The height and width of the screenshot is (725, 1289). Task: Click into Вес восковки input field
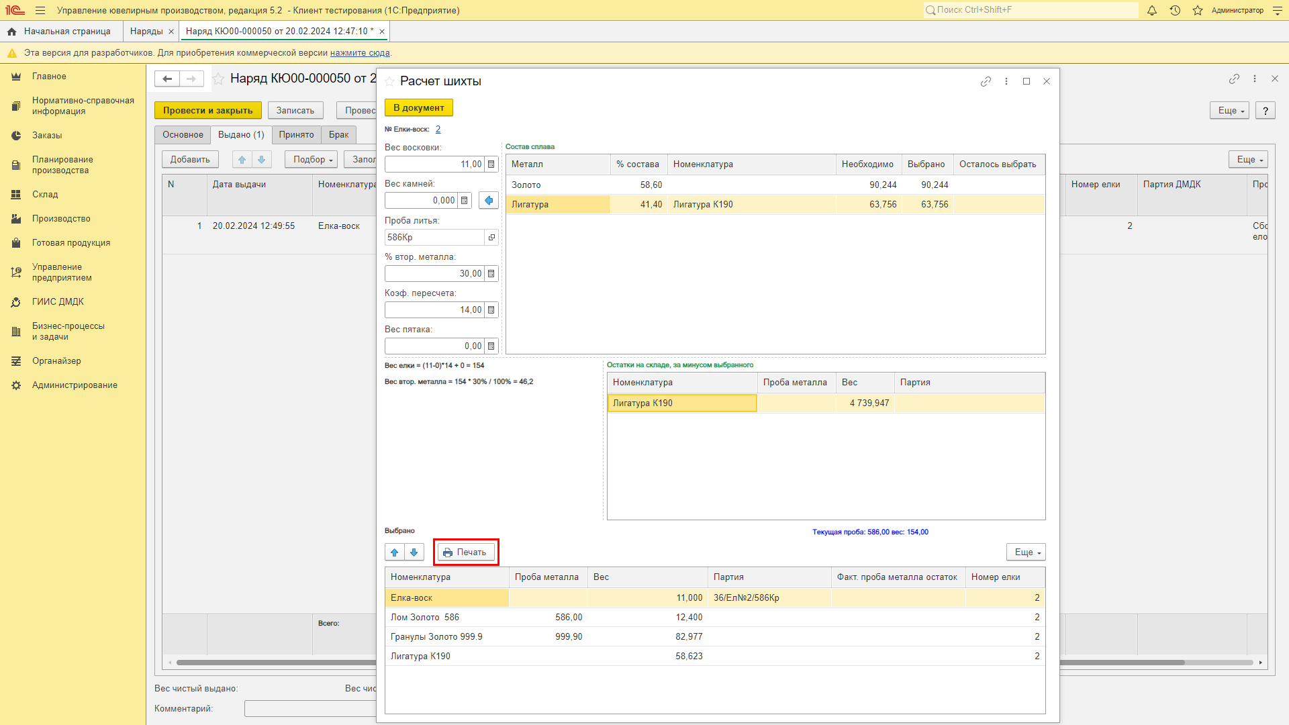coord(434,164)
